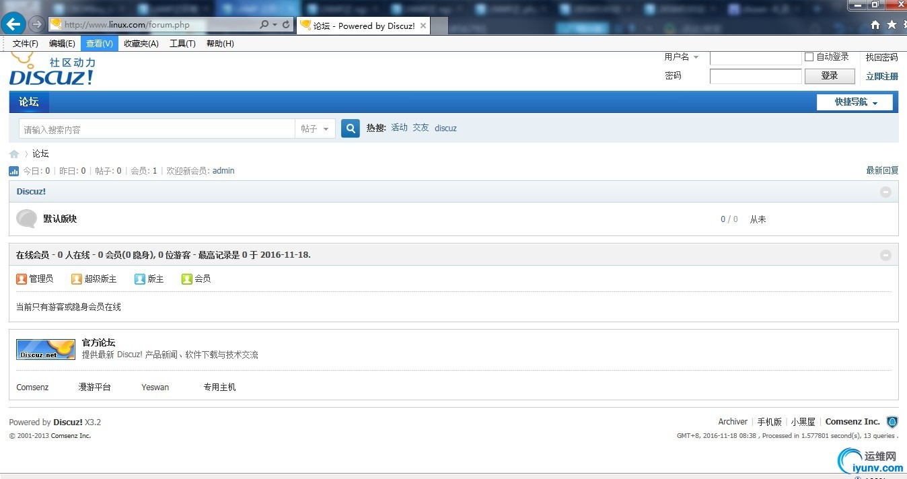Open the address bar dropdown arrow
Image resolution: width=907 pixels, height=479 pixels.
(275, 25)
